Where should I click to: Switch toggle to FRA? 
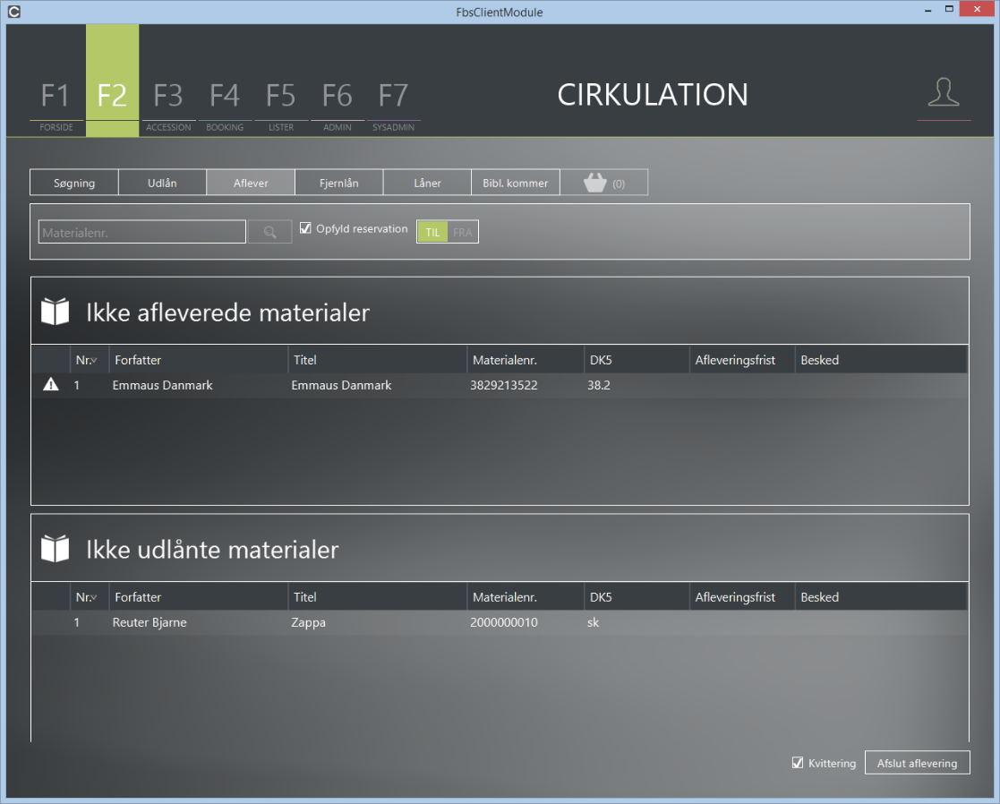pyautogui.click(x=463, y=232)
